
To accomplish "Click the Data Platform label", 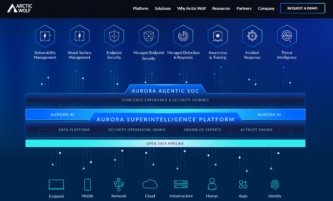I will click(74, 130).
